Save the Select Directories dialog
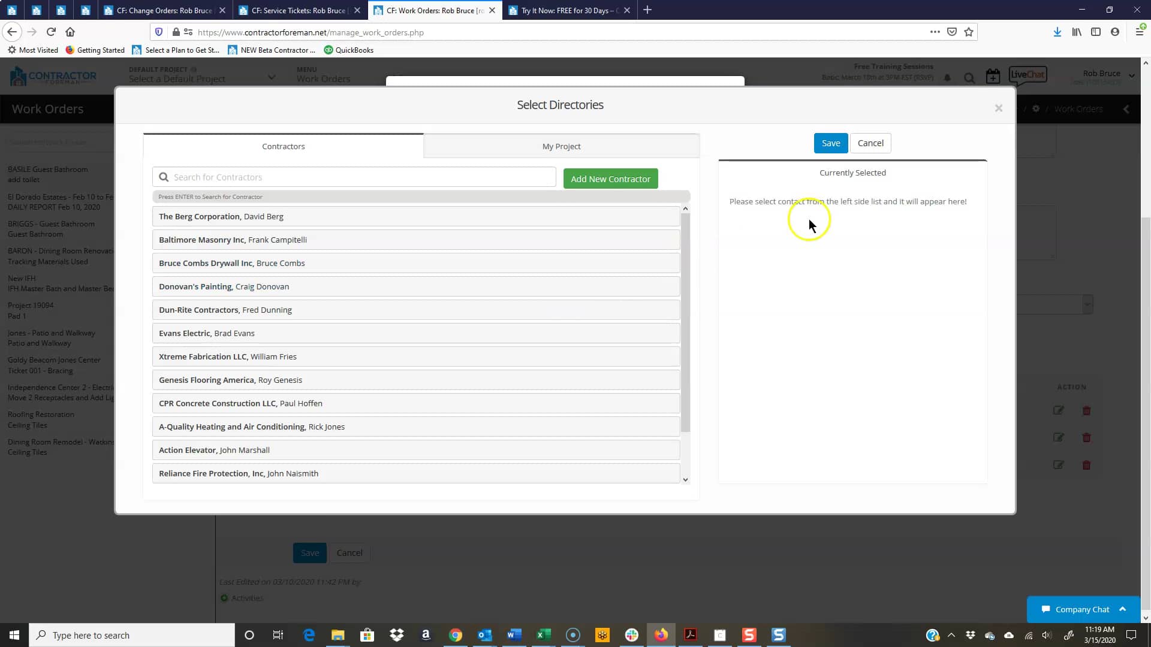The height and width of the screenshot is (647, 1151). 831,143
